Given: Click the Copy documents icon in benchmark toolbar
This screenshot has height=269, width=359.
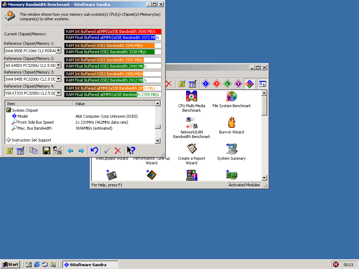Looking at the screenshot, I should [x=34, y=151].
